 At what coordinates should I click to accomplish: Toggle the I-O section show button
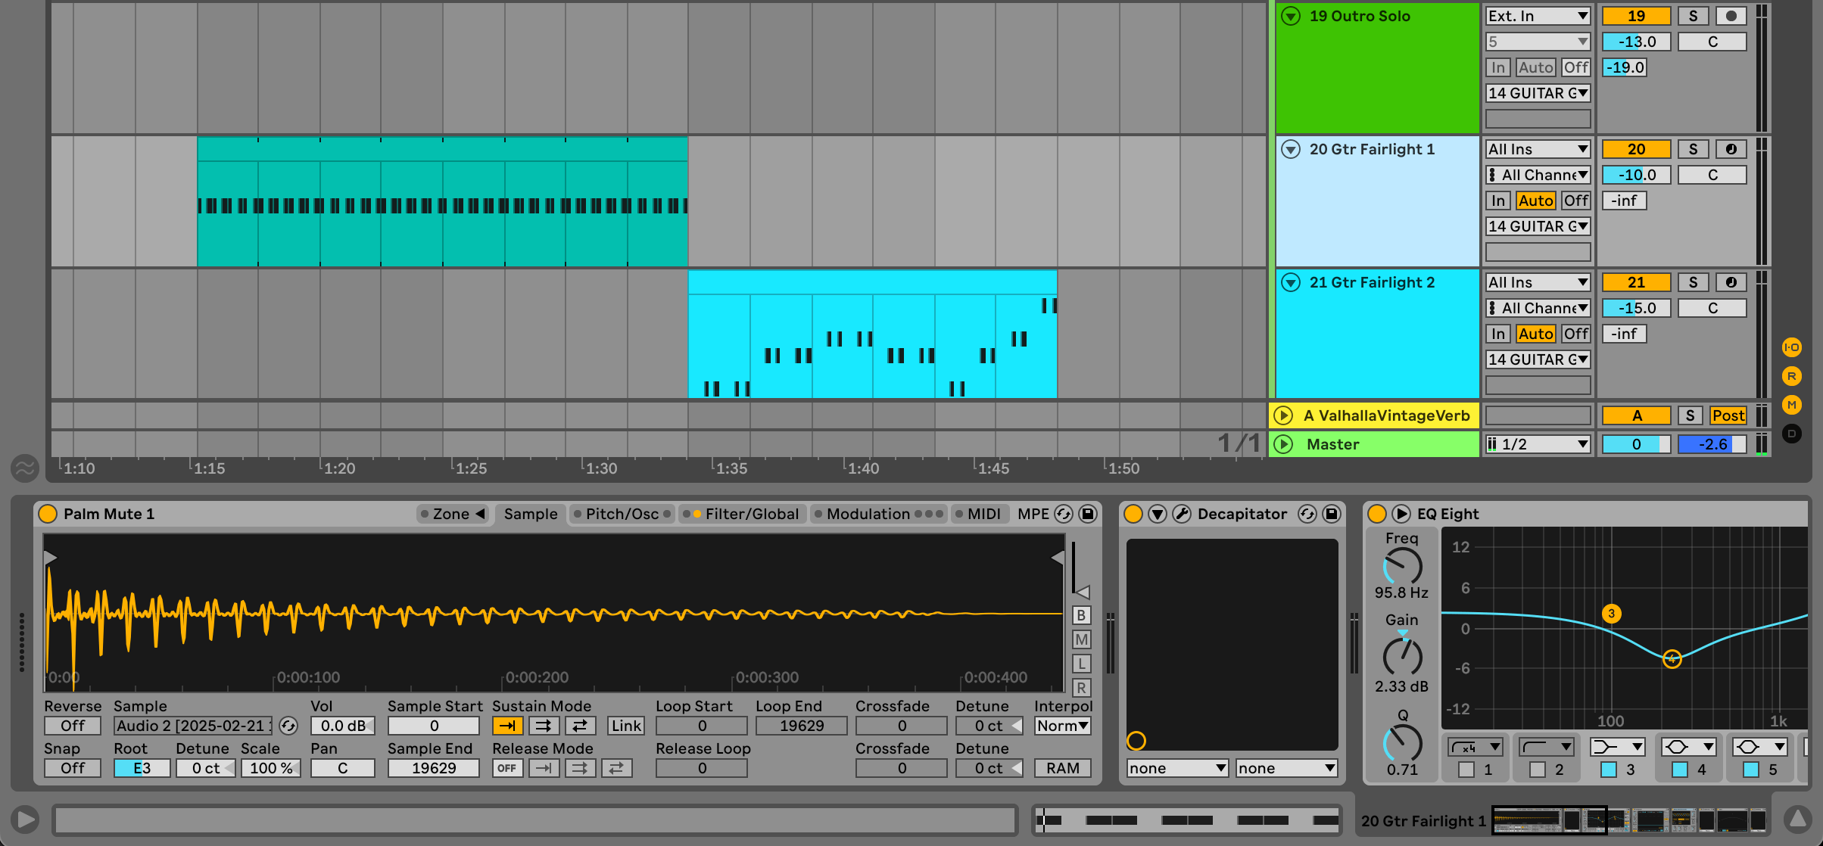1791,347
